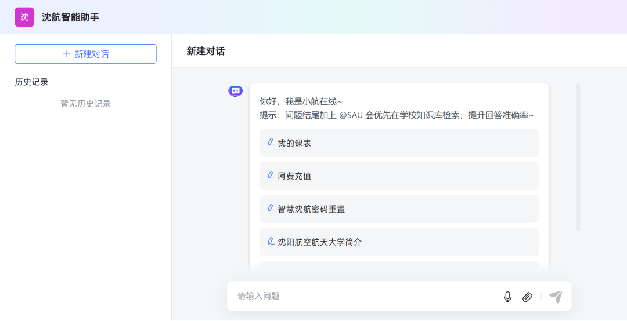Activate voice input with the microphone icon
Screen dimensions: 627x321
507,297
